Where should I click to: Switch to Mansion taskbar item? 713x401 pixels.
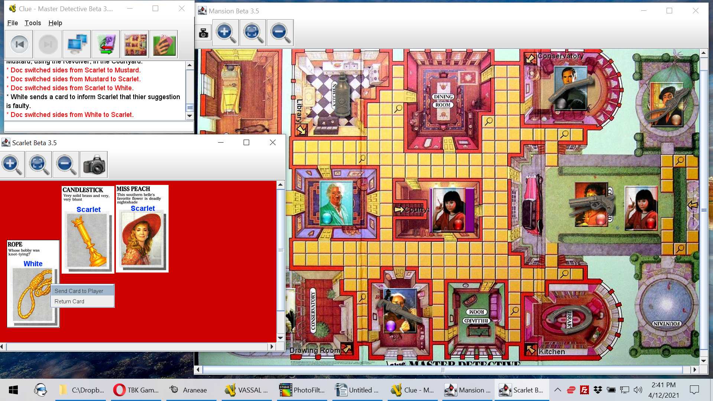468,390
